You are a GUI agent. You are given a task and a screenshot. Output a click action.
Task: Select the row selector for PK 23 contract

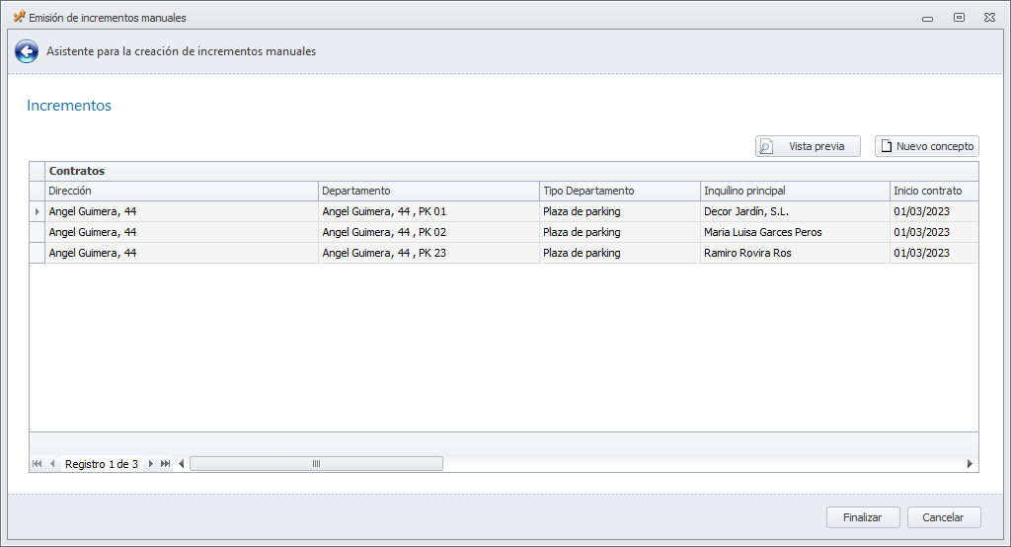[38, 253]
